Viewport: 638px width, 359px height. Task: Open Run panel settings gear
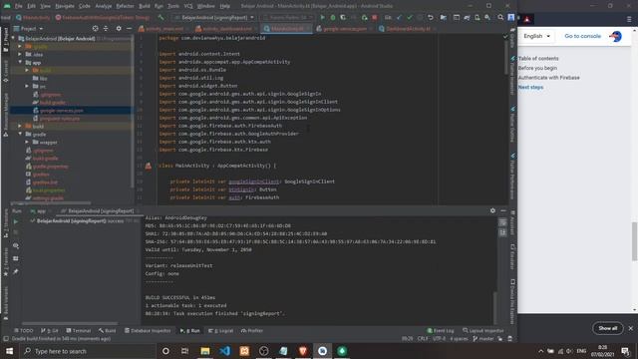click(x=492, y=210)
